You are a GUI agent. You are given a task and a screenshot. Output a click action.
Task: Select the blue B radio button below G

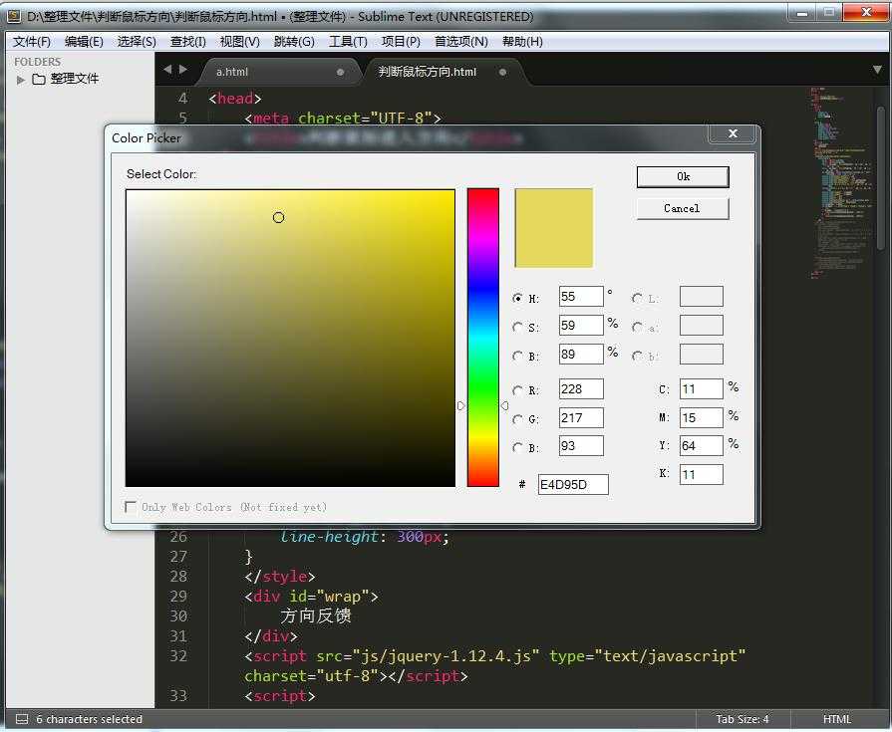click(x=517, y=448)
